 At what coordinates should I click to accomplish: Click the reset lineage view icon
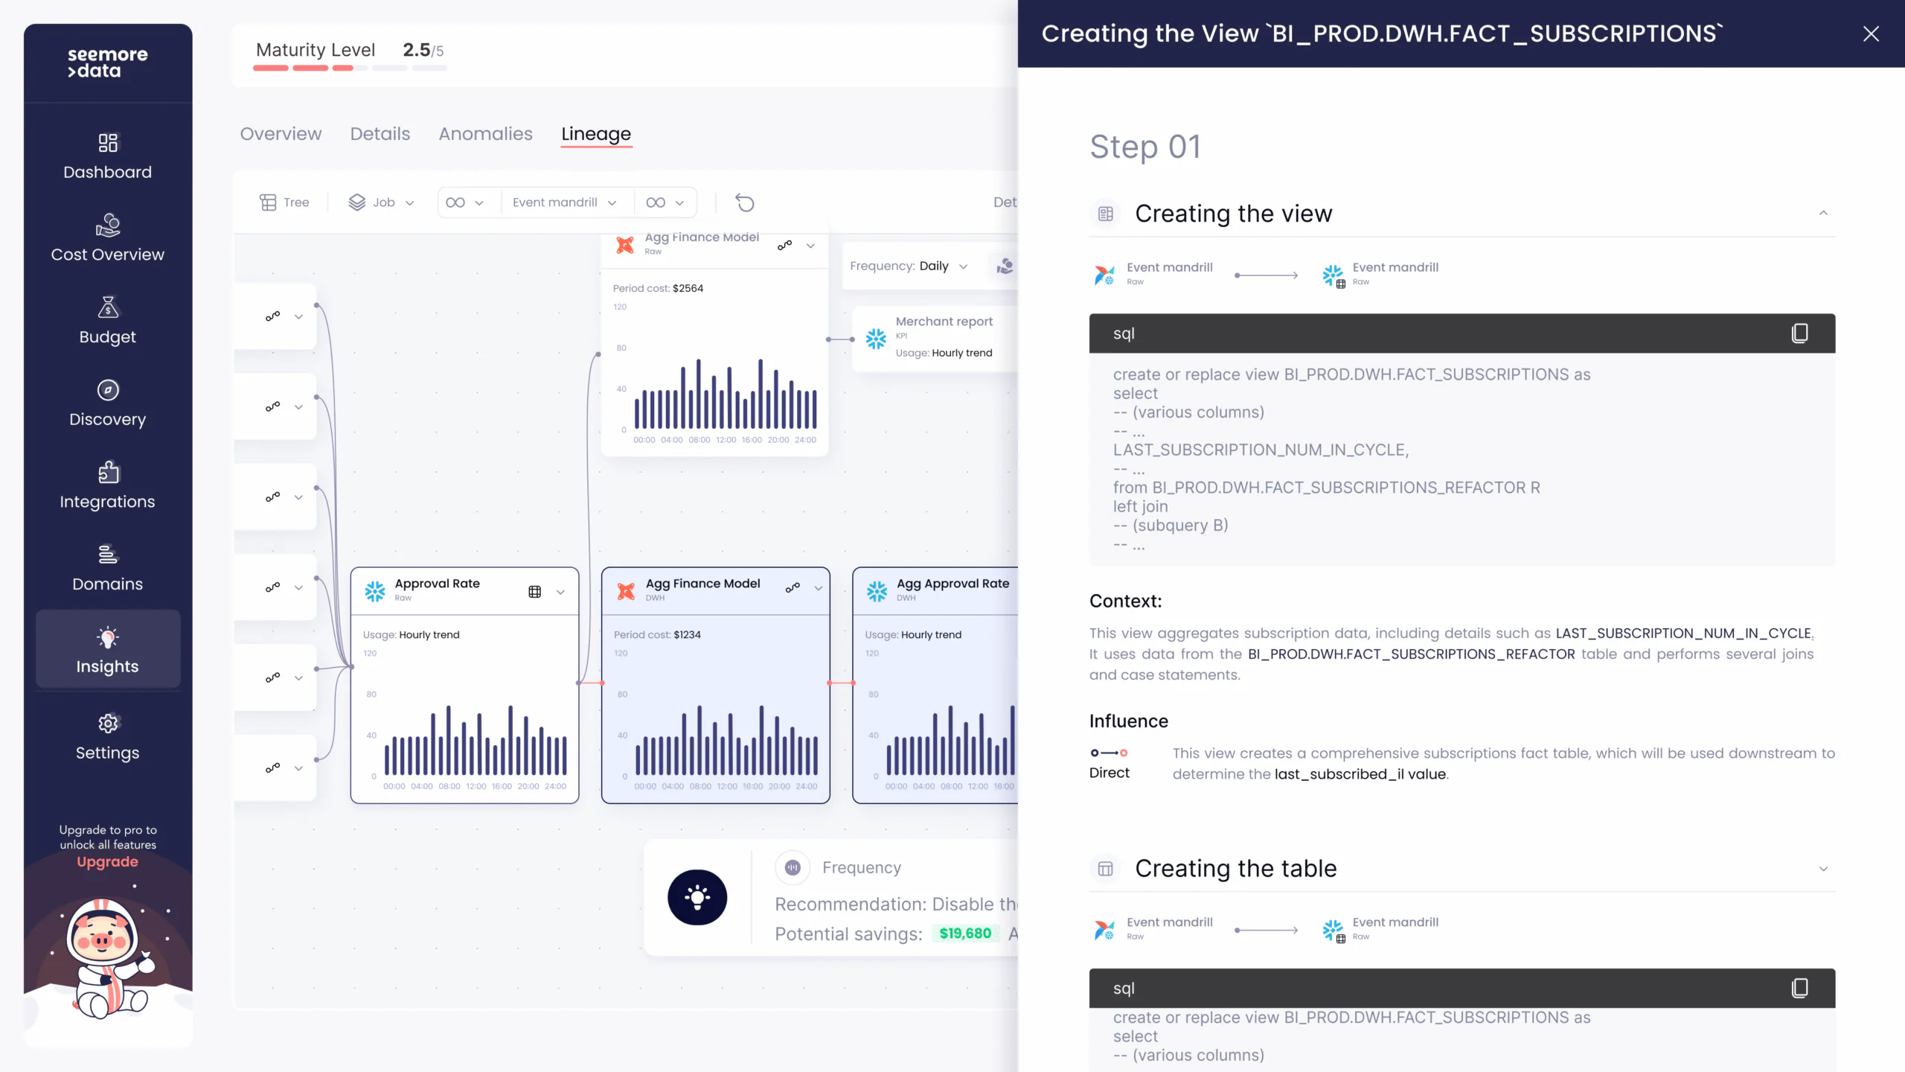pos(745,202)
